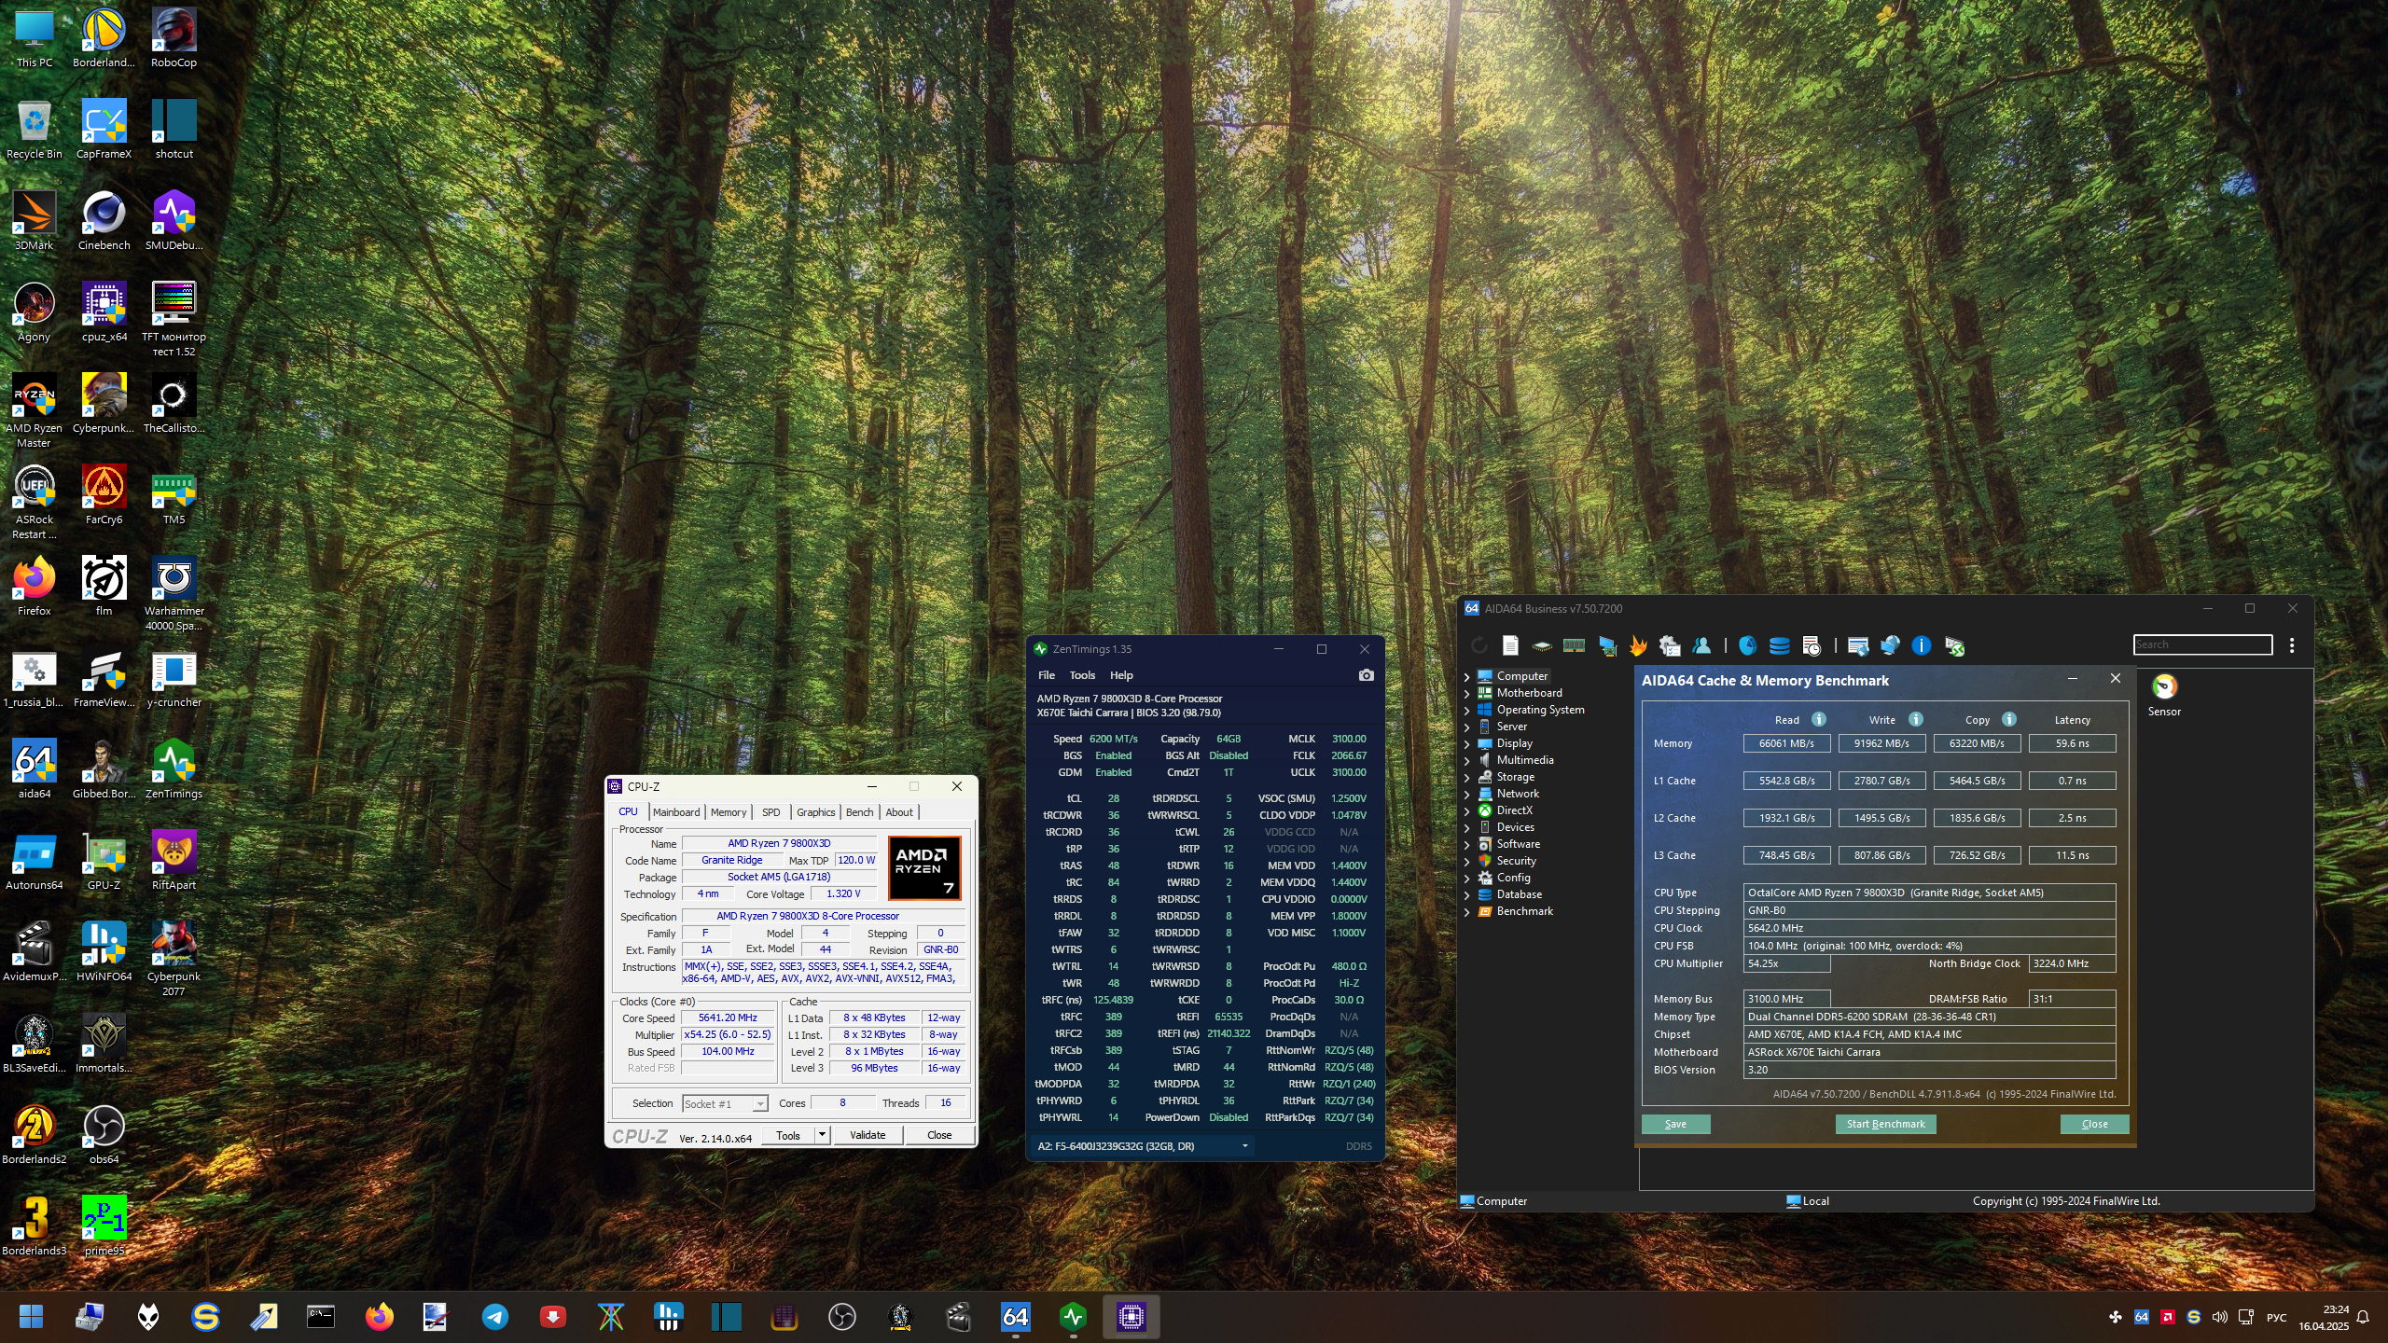
Task: Open the Sensor icon in AIDA64
Action: 2164,687
